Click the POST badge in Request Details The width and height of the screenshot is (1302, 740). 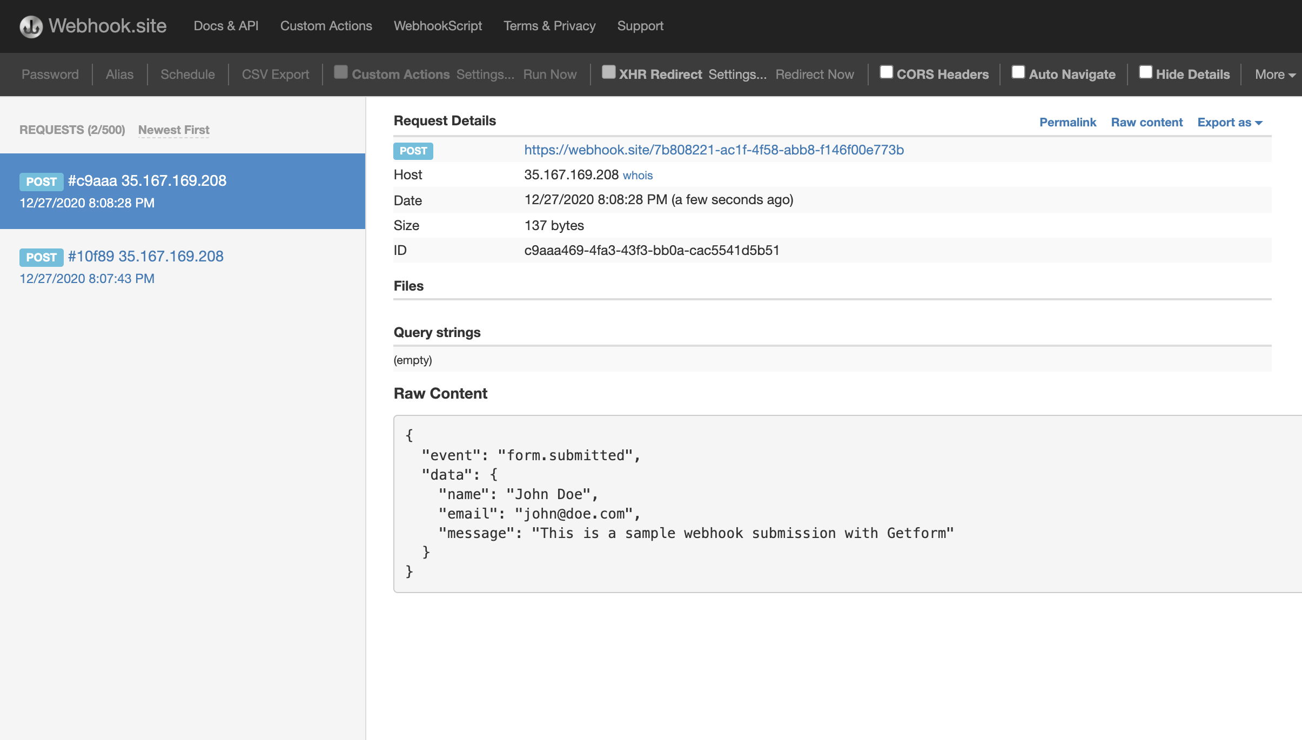click(413, 151)
